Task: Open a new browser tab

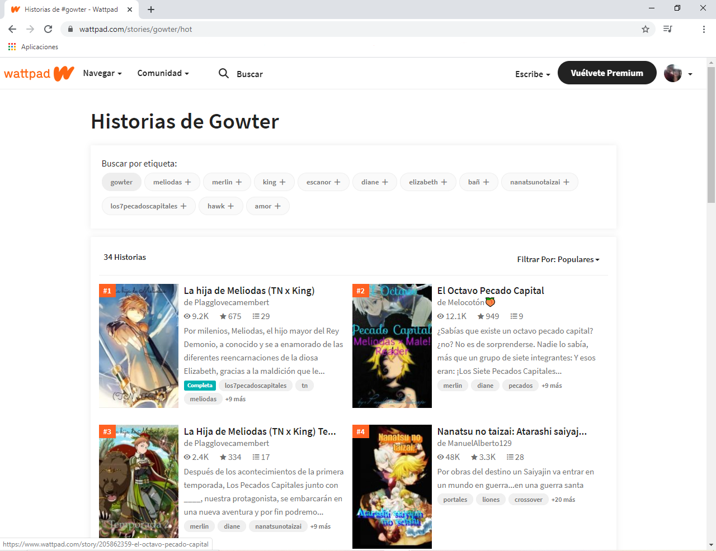Action: point(151,9)
